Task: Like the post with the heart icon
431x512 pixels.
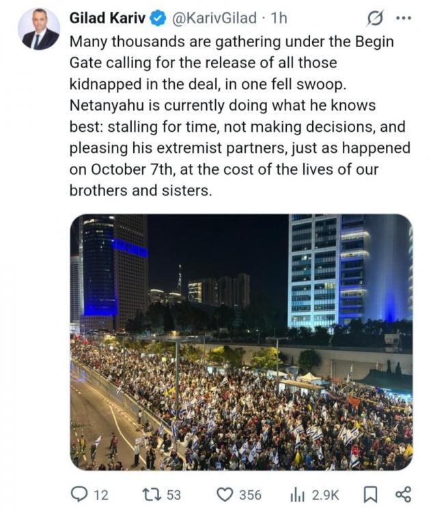Action: pos(225,495)
